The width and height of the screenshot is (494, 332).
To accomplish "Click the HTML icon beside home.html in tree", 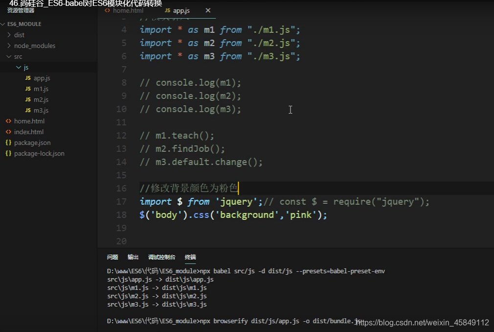I will 8,121.
